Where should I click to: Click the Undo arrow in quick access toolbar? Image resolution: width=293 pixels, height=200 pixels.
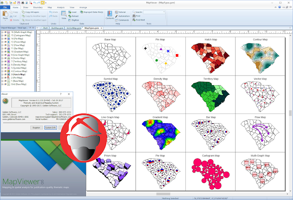pyautogui.click(x=35, y=3)
